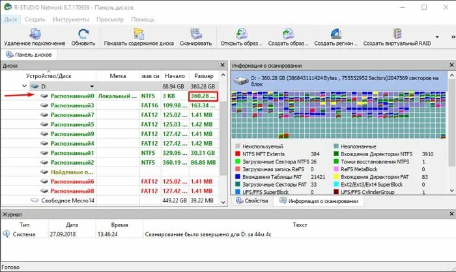
Task: Select the Панель дисков tab
Action: coord(29,55)
